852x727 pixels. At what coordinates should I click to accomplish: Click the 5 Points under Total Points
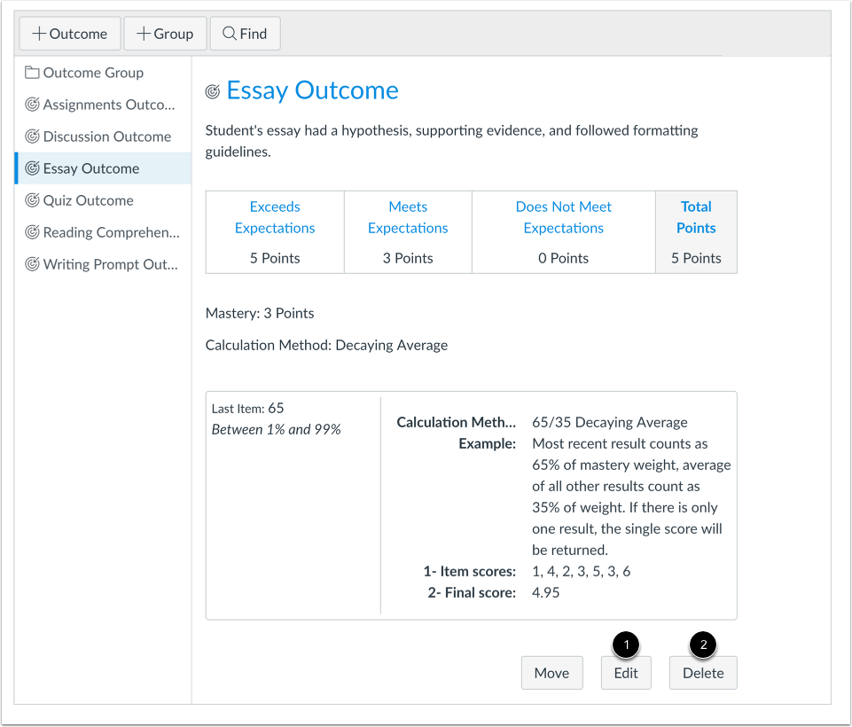[x=696, y=258]
